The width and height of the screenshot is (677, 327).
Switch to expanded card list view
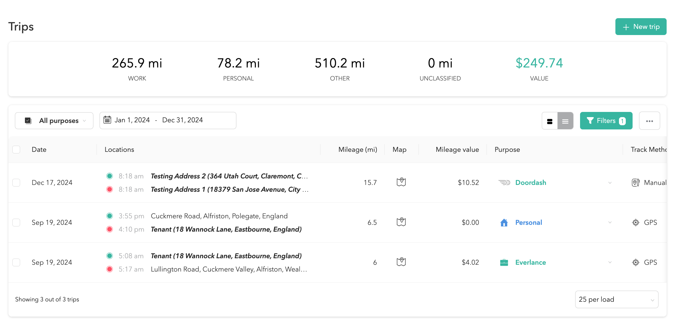550,121
